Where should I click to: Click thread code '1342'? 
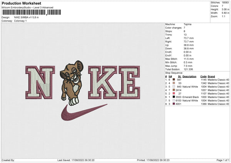[x=204, y=83]
